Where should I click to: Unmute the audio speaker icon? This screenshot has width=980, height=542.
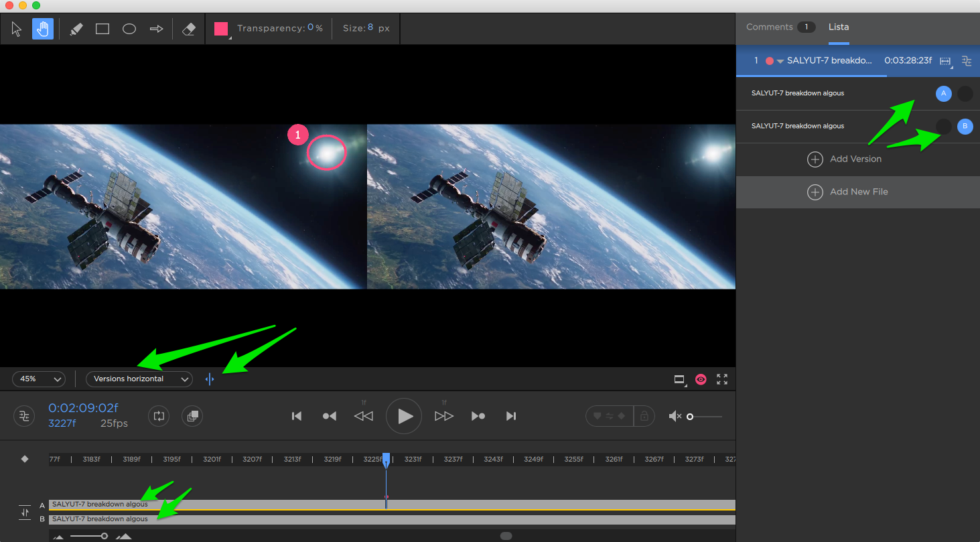(675, 417)
